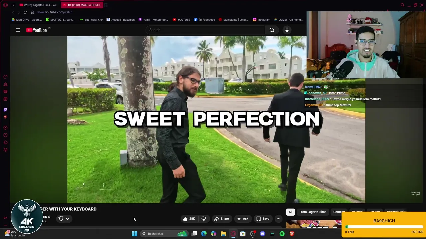Open Task View on the taskbar
The image size is (426, 239).
coord(194,234)
